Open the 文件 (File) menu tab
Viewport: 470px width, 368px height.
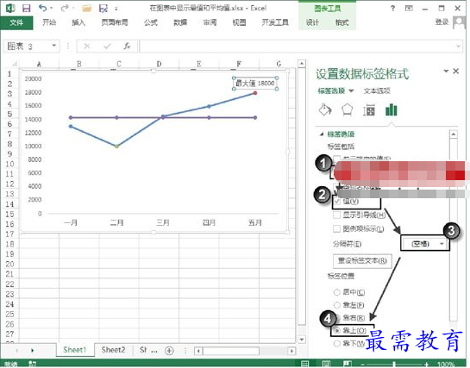[x=16, y=22]
